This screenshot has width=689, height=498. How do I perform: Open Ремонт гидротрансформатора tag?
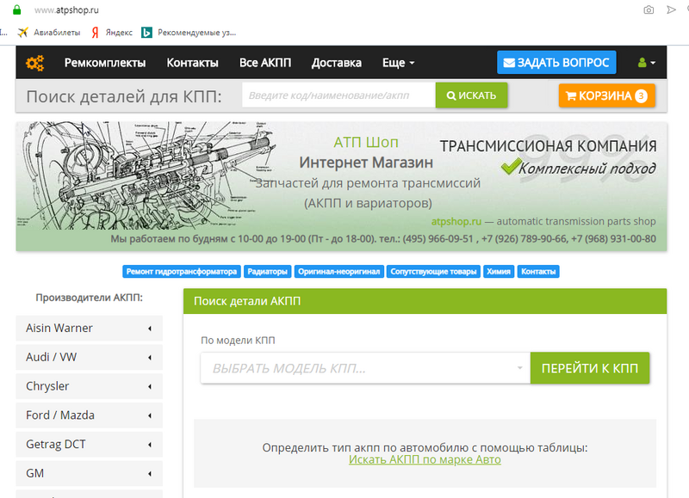click(182, 272)
